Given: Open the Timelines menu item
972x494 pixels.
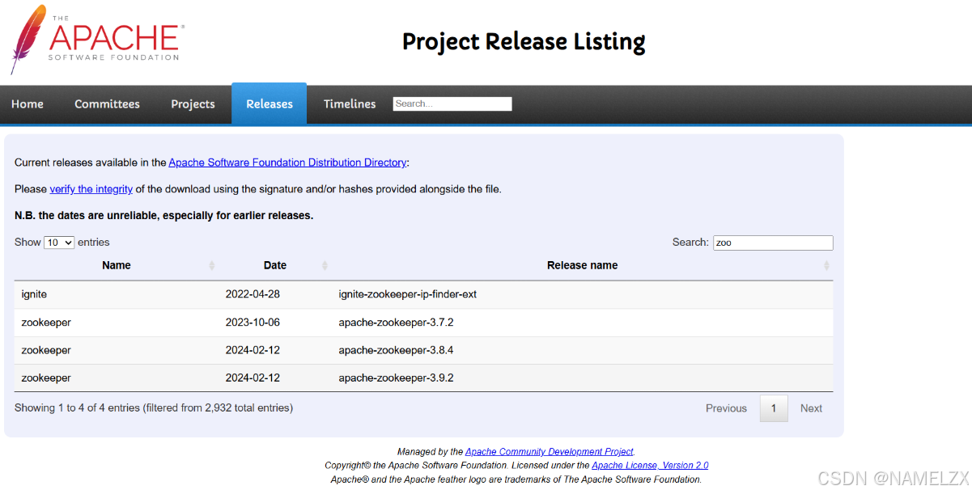Looking at the screenshot, I should point(350,104).
